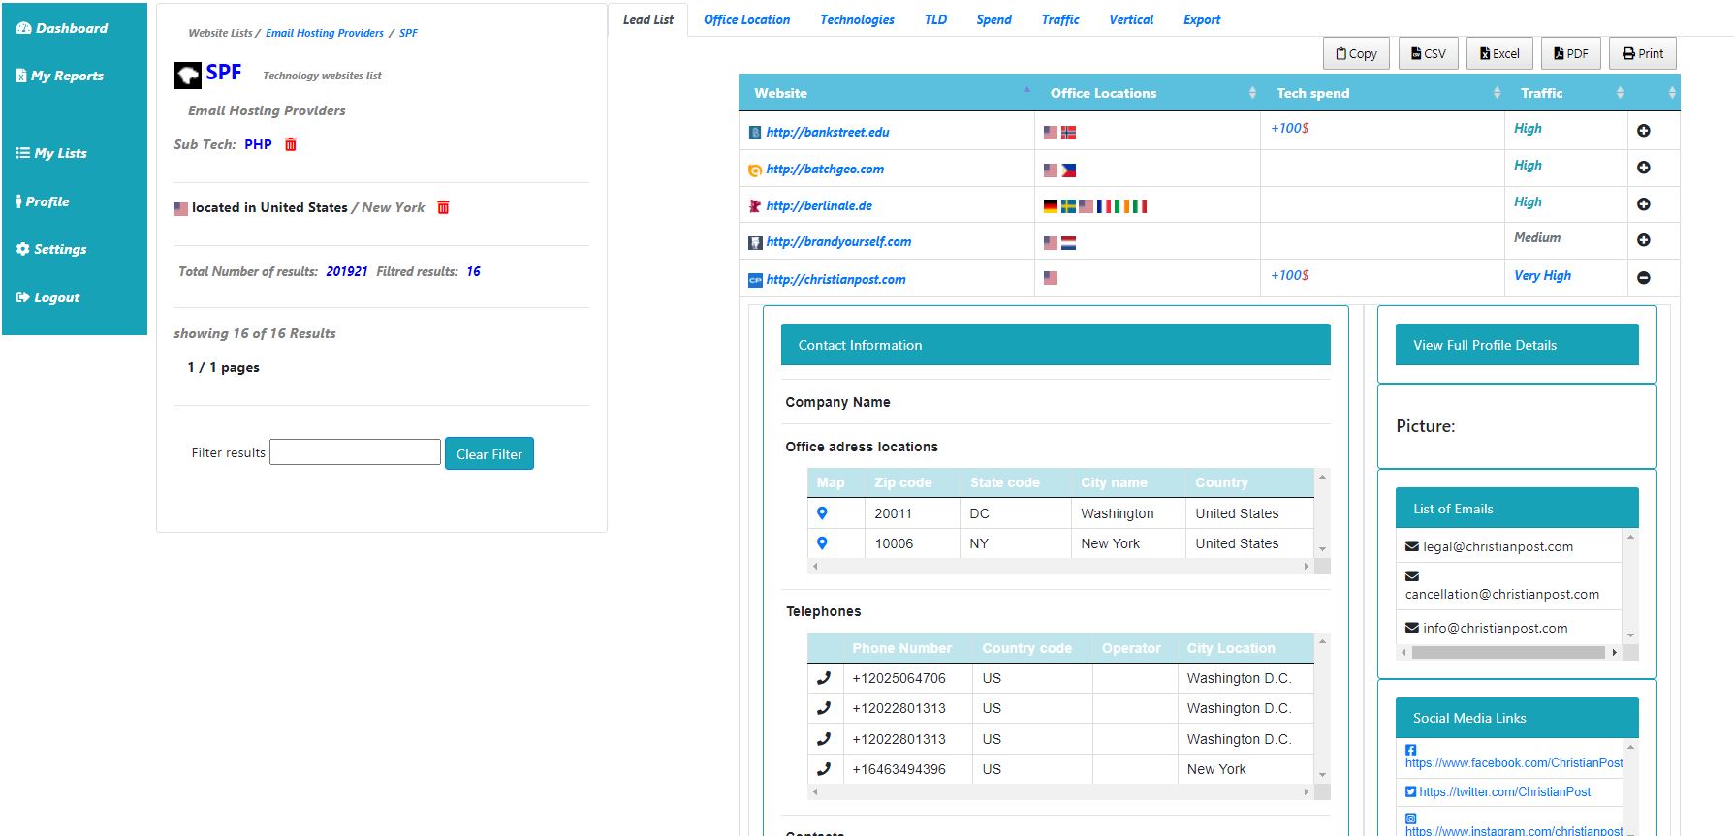Remove the United States / New York location filter
This screenshot has height=836, width=1734.
tap(443, 207)
